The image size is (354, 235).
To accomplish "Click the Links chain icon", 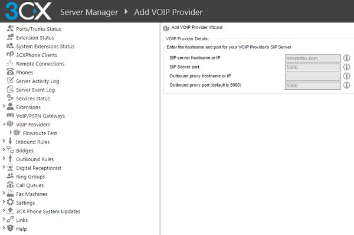I will pos(10,220).
